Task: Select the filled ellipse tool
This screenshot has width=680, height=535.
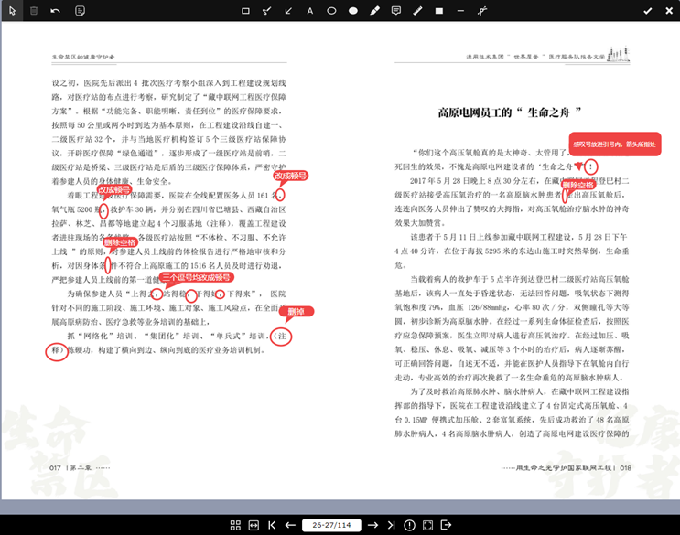Action: pyautogui.click(x=353, y=11)
